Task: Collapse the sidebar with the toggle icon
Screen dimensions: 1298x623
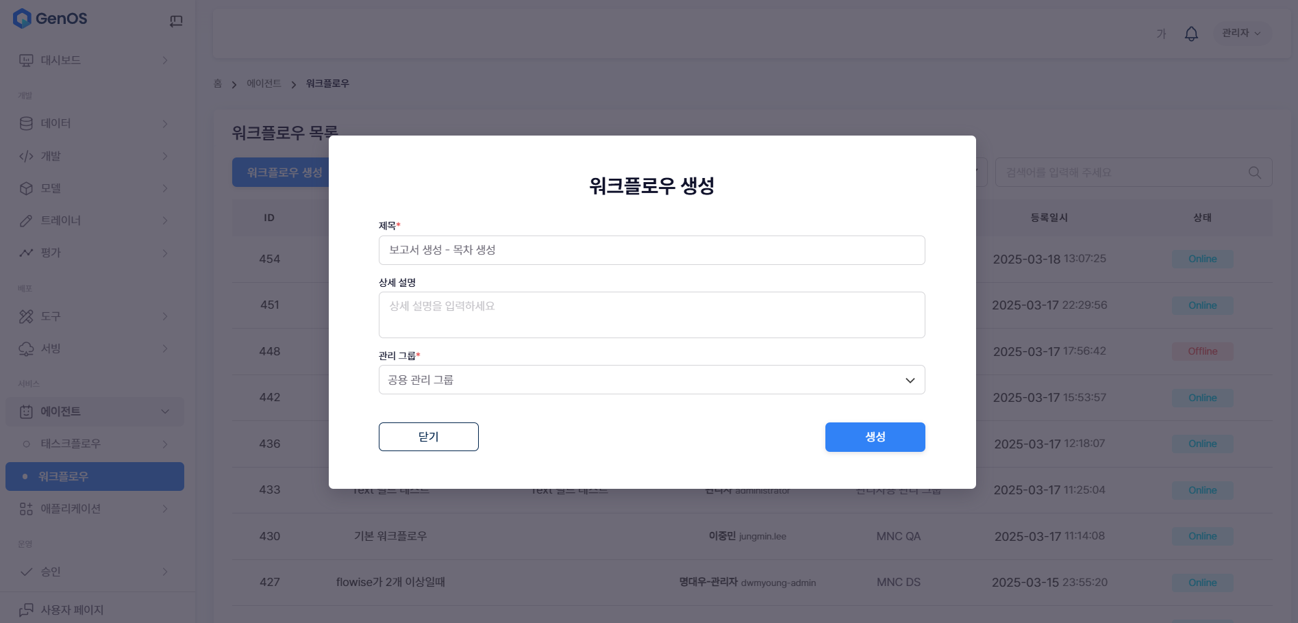Action: 176,21
